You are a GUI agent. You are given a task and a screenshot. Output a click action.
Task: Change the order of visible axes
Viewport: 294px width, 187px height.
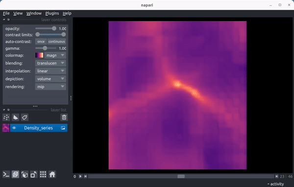(x=24, y=174)
